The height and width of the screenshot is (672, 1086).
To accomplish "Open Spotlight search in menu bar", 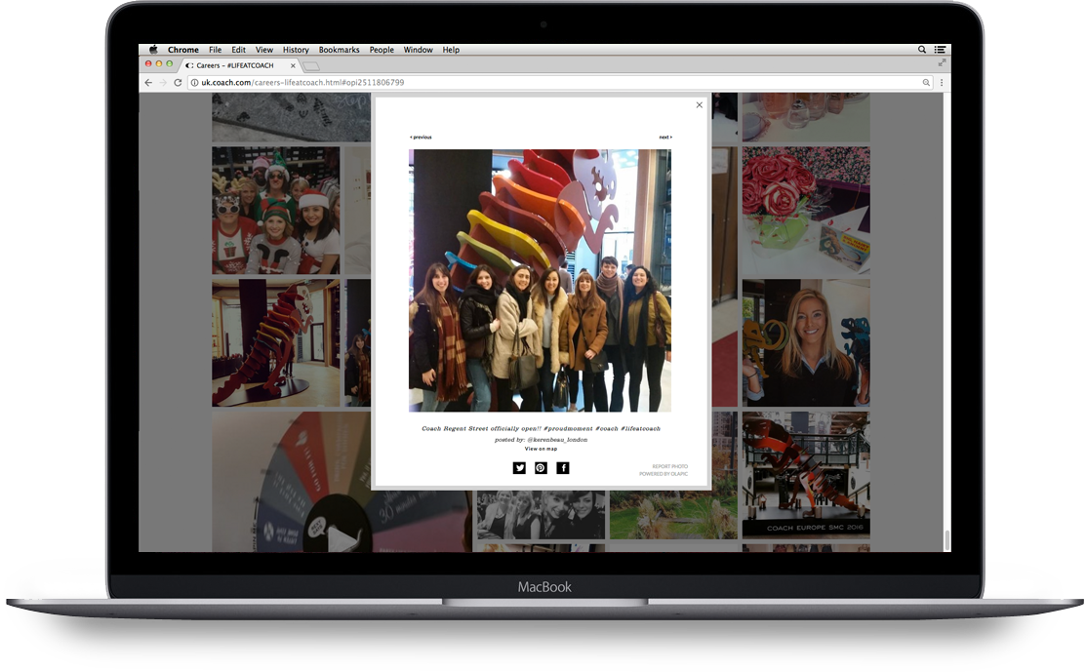I will click(922, 50).
